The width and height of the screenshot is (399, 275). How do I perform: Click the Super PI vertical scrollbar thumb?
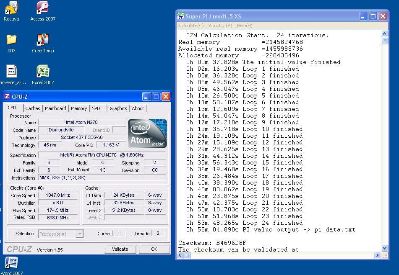(385, 41)
